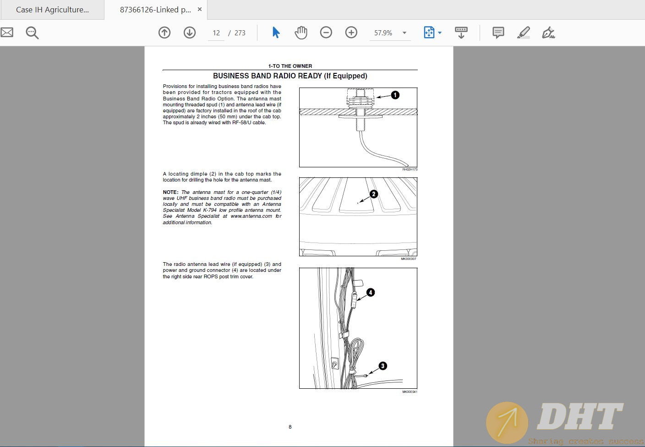The image size is (645, 447).
Task: Click the NOTE paragraph about antenna mast
Action: coord(222,207)
